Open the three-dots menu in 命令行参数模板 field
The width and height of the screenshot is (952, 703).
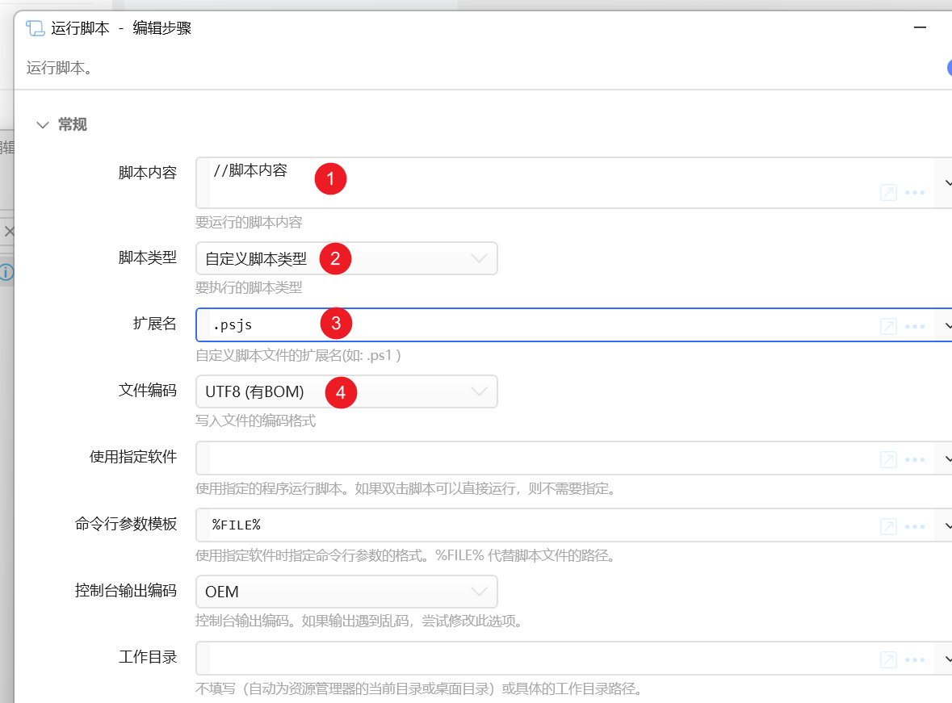914,526
